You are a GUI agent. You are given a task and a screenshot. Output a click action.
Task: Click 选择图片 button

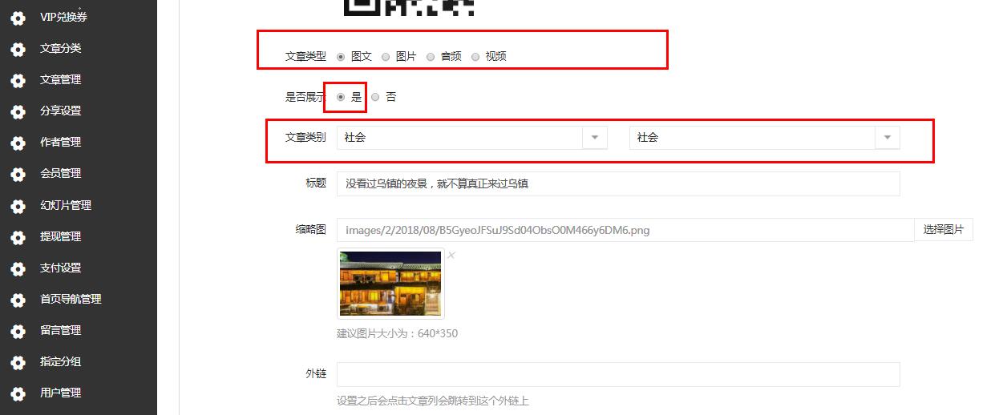[943, 230]
